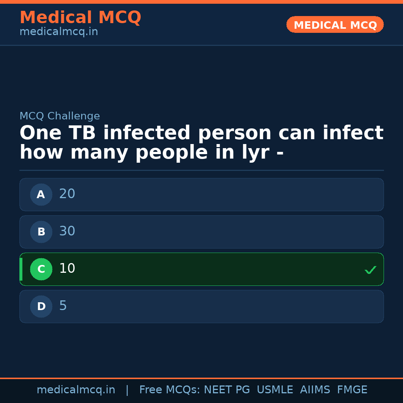Choose answer option 5

click(x=201, y=306)
